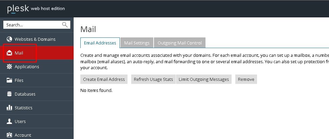Focus the sidebar Search input field

click(x=32, y=25)
